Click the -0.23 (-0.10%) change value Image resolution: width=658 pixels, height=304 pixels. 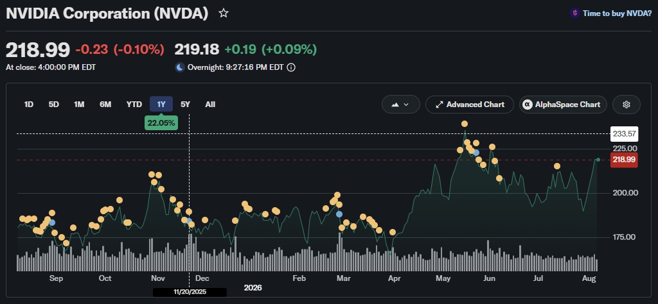pyautogui.click(x=120, y=50)
